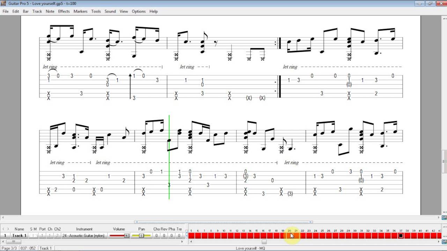Select current bar 37 with black marker
This screenshot has height=251, width=447.
(401, 236)
